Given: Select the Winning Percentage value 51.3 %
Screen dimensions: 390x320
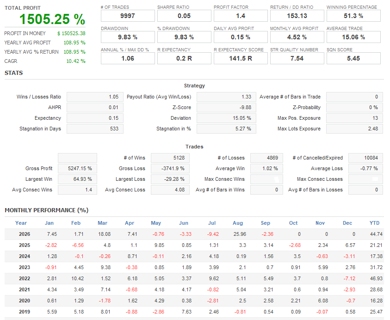Looking at the screenshot, I should (x=353, y=16).
